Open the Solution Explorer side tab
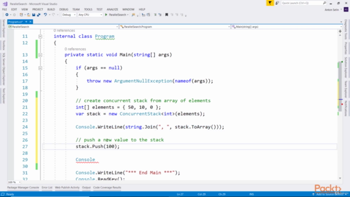350x197 pixels. point(346,67)
